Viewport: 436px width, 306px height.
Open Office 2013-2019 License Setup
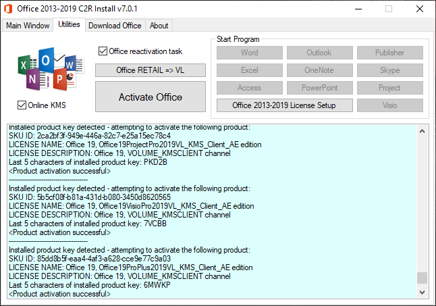[x=284, y=105]
